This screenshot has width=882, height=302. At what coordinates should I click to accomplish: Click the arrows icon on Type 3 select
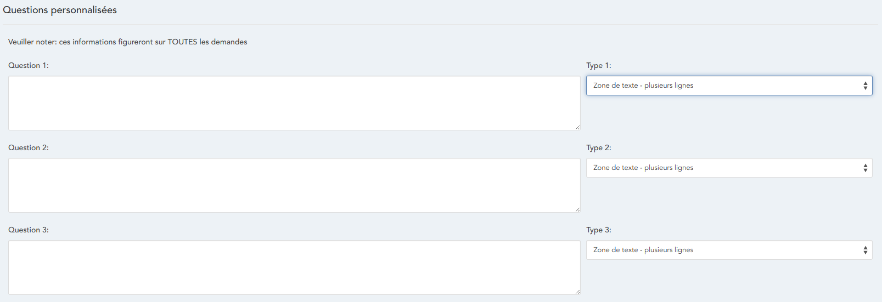point(865,250)
